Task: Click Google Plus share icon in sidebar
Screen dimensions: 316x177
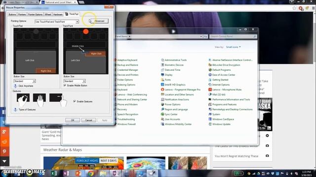Action: coord(4,132)
